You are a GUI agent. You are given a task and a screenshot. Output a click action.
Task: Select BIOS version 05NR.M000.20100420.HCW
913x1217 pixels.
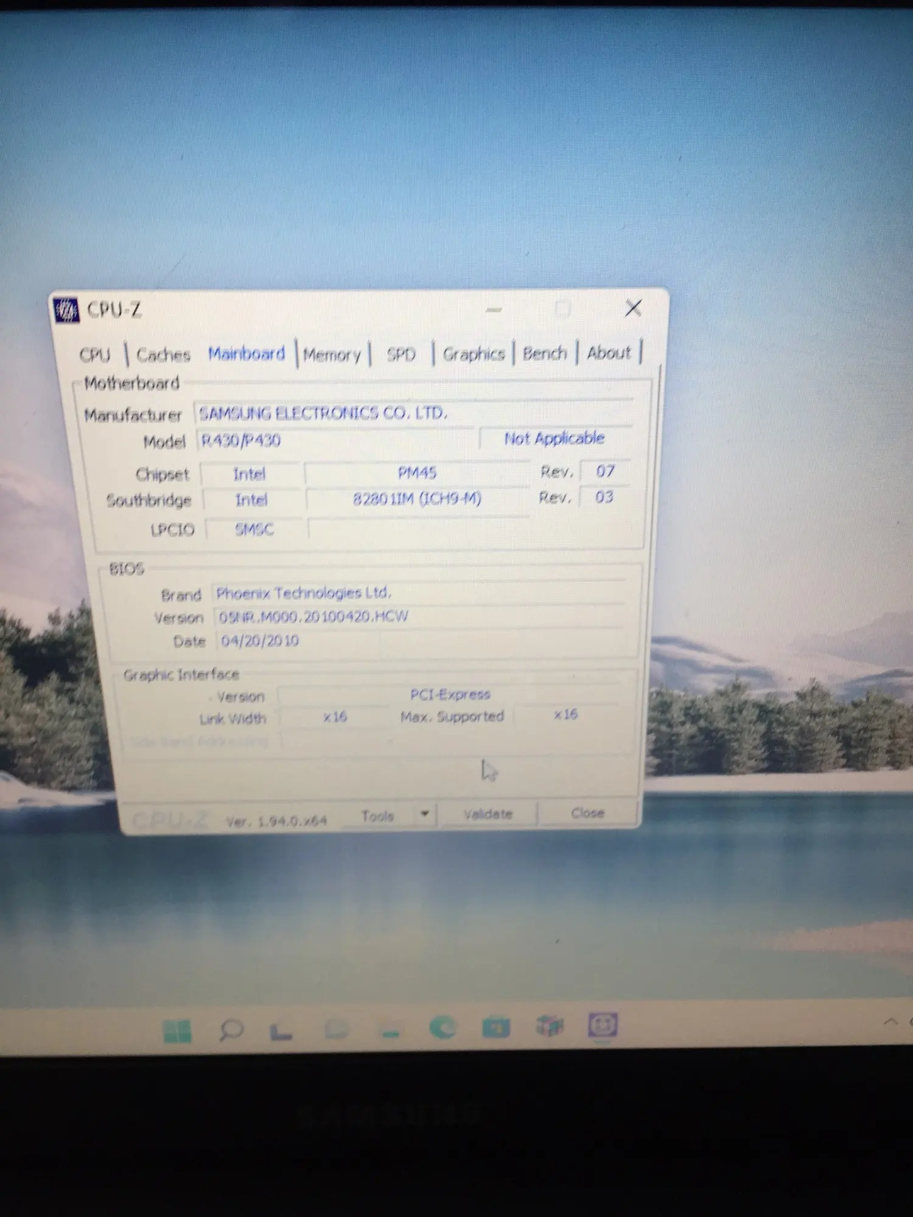[x=419, y=616]
